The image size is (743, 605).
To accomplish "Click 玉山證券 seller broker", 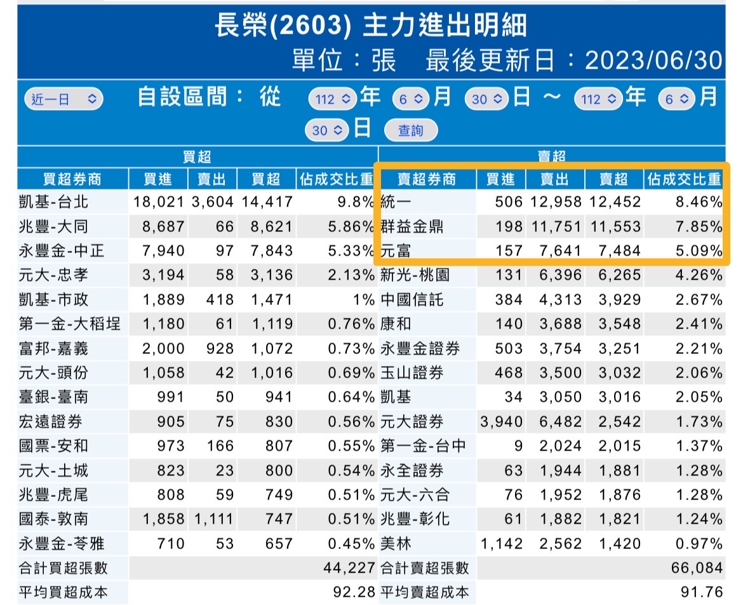I will point(412,372).
